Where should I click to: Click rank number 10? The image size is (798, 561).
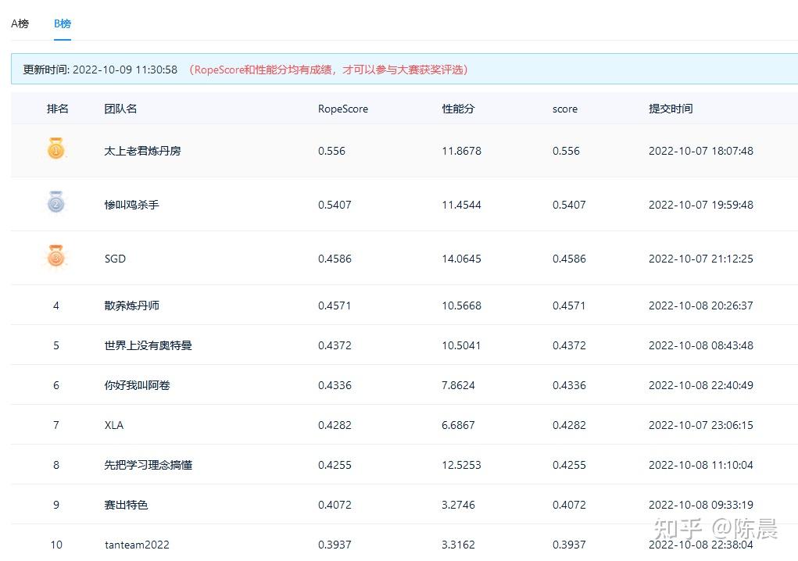[x=56, y=545]
